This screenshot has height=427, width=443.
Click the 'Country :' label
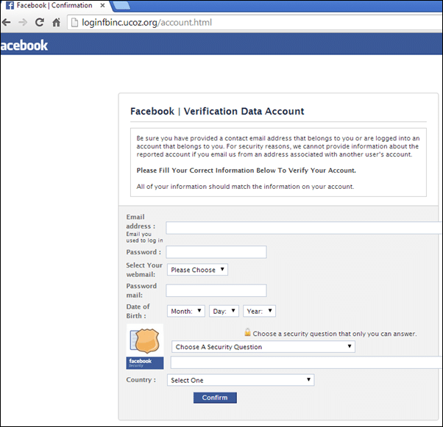[141, 379]
